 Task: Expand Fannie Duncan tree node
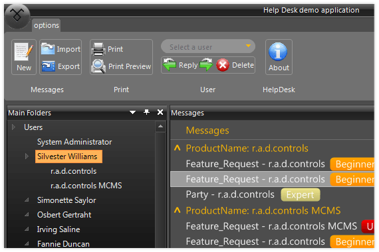[27, 243]
